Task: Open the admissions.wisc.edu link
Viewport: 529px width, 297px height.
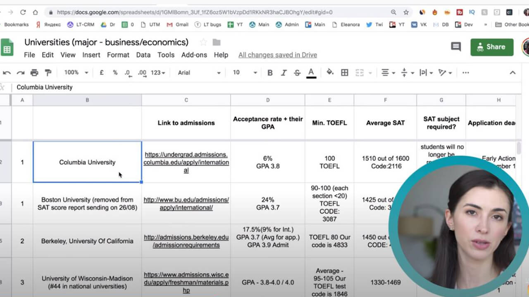Action: [186, 282]
